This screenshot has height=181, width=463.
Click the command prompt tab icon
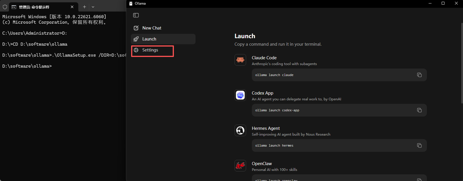pos(14,7)
